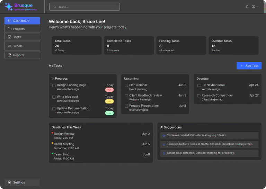Tick the Plan webinar checkbox
The height and width of the screenshot is (189, 266).
126,85
